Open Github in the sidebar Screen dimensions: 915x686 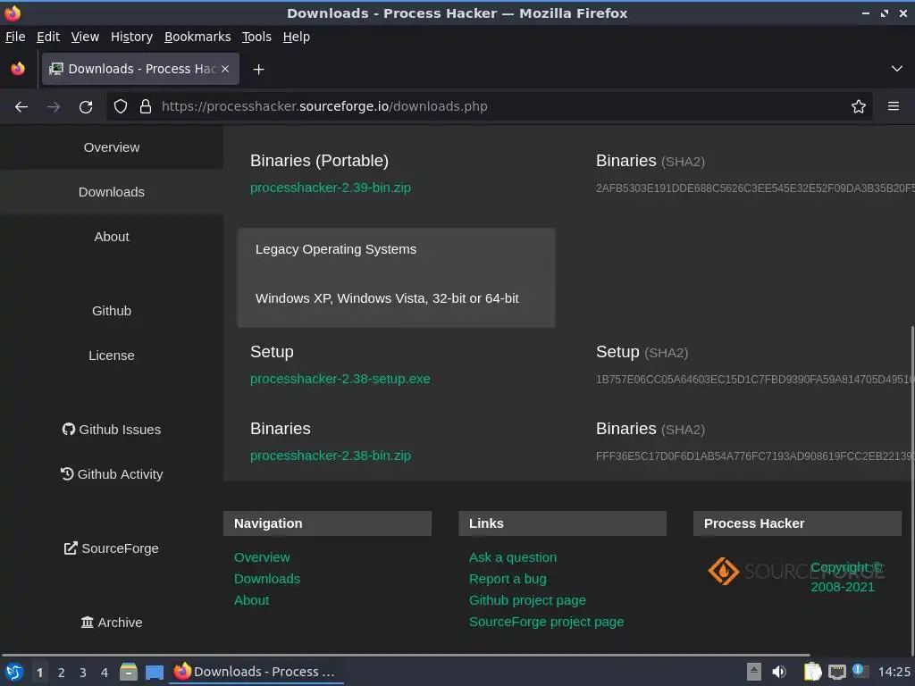point(112,311)
